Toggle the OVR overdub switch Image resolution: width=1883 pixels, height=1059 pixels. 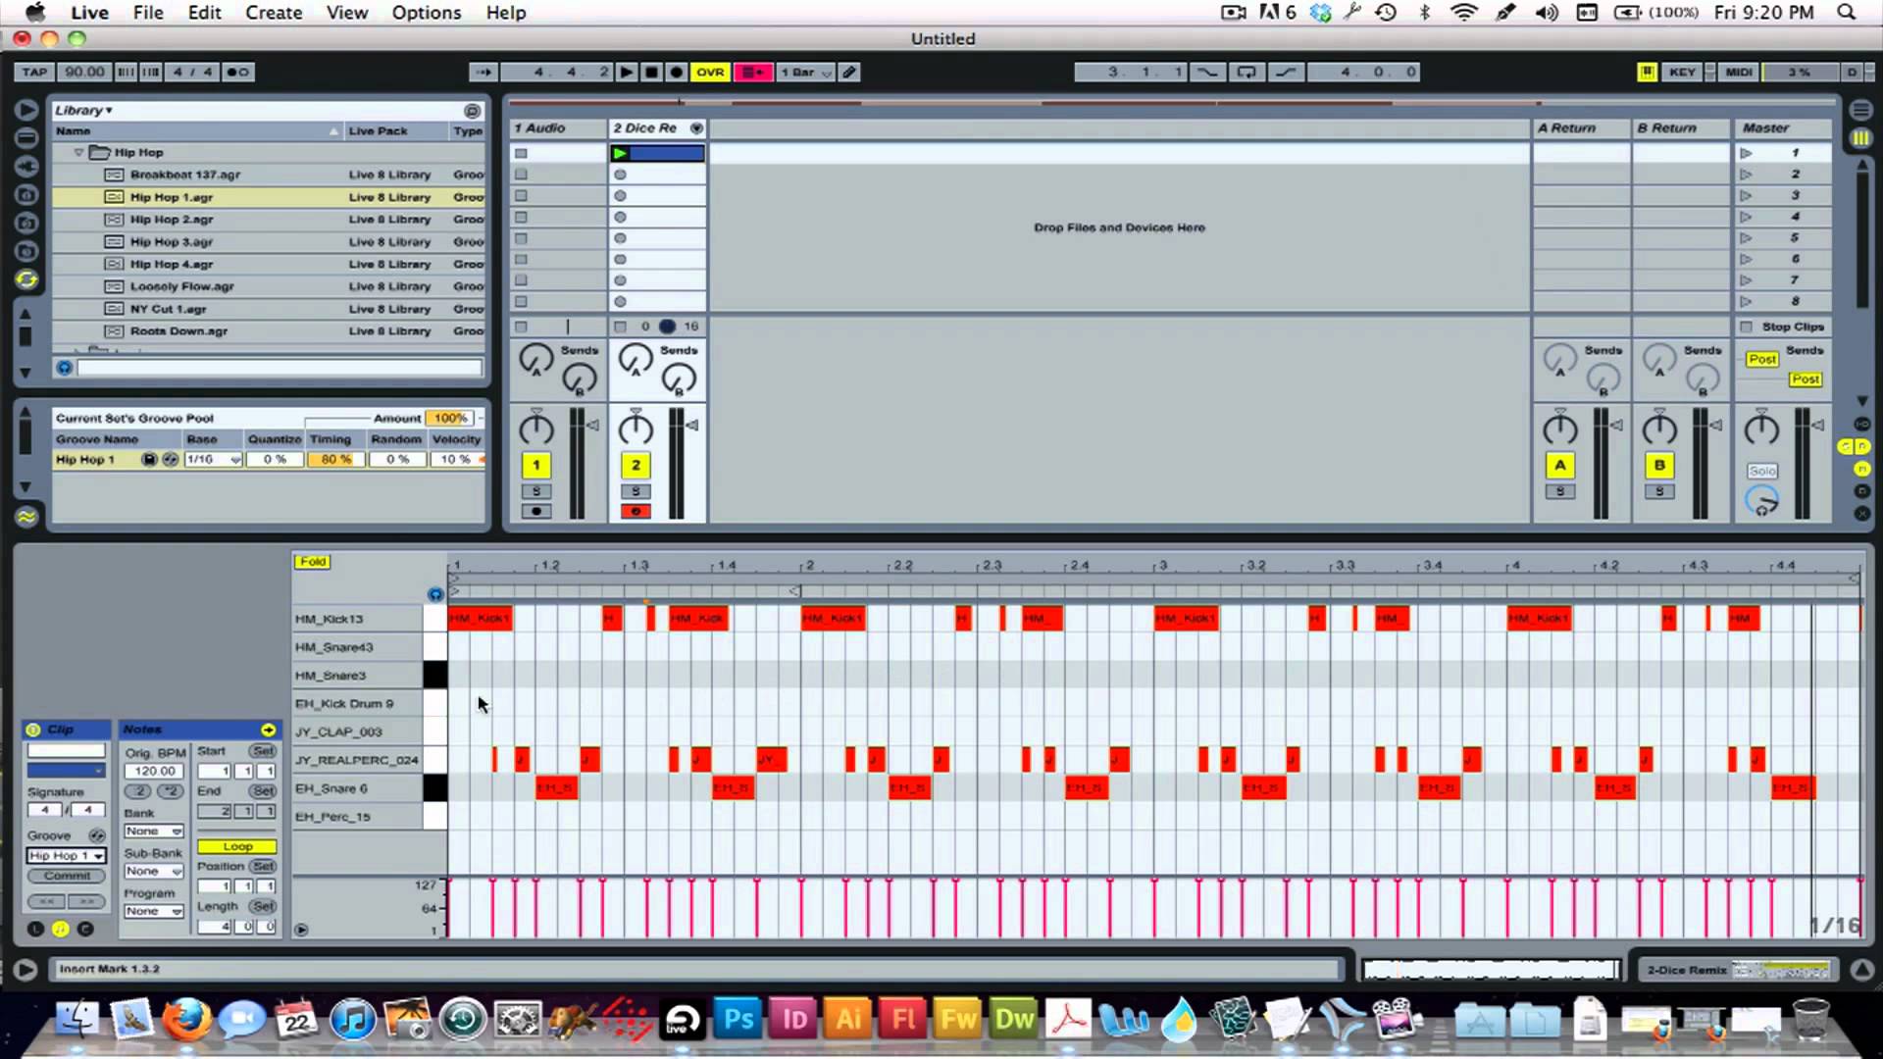point(710,72)
